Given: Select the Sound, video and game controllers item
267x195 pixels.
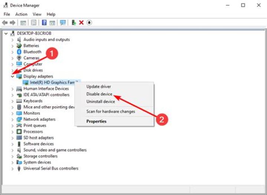Looking at the screenshot, I should 55,150.
